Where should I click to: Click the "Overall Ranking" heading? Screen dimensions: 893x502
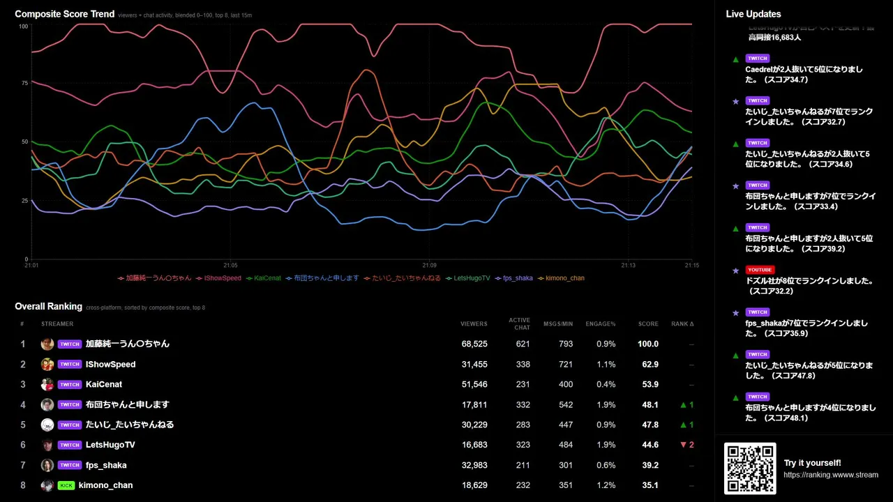[49, 306]
